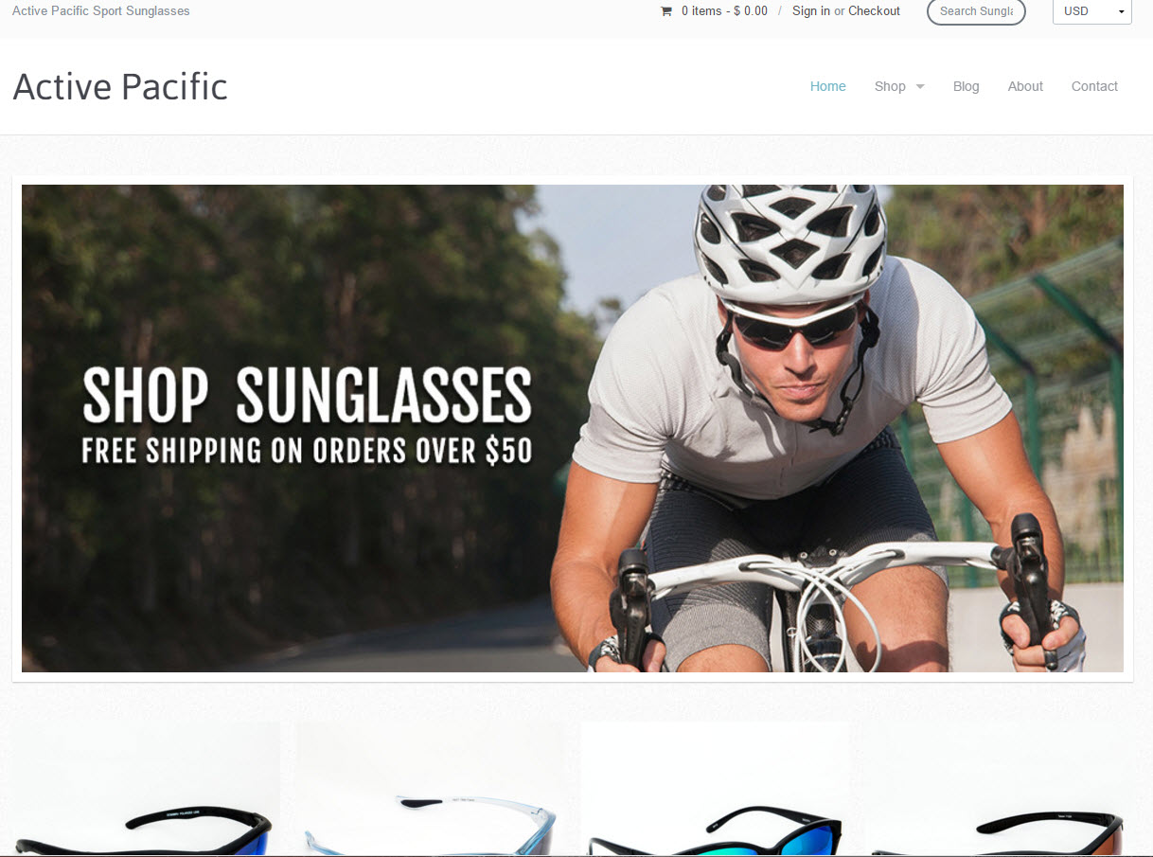
Task: Open the About page
Action: click(1025, 86)
